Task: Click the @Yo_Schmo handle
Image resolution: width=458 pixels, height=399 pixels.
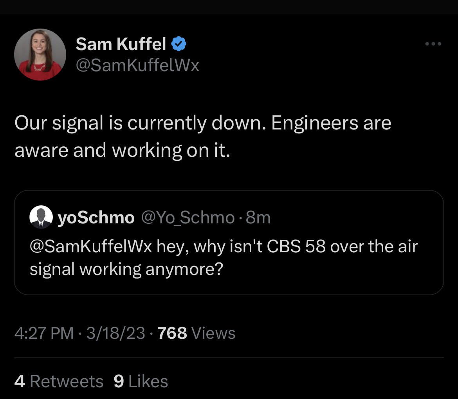Action: [x=188, y=217]
